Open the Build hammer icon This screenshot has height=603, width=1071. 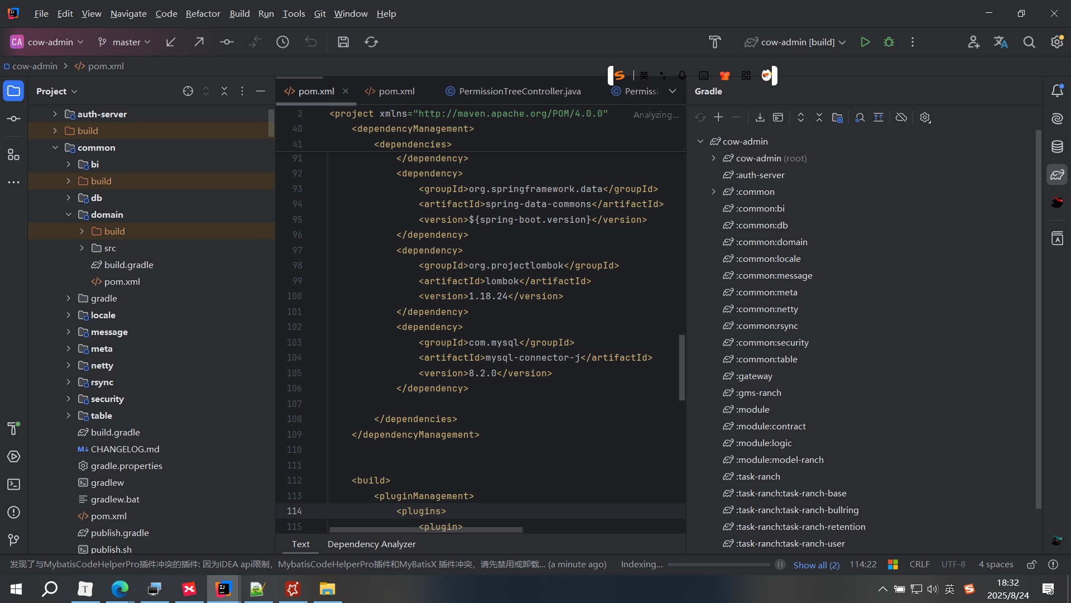tap(714, 42)
